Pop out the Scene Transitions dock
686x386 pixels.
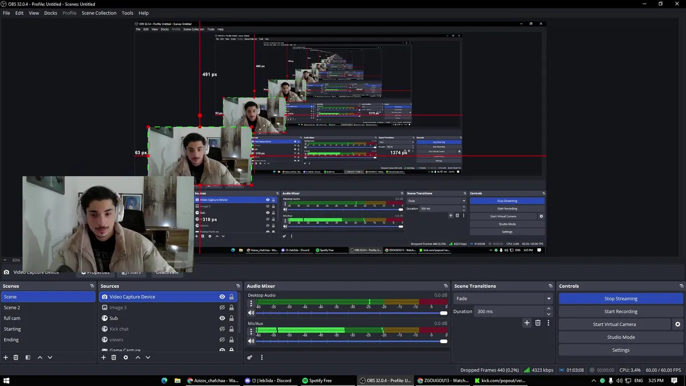click(x=550, y=286)
